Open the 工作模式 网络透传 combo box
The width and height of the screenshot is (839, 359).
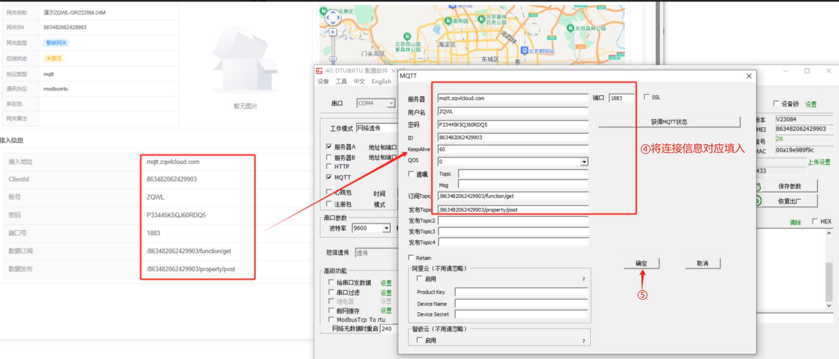tap(377, 128)
